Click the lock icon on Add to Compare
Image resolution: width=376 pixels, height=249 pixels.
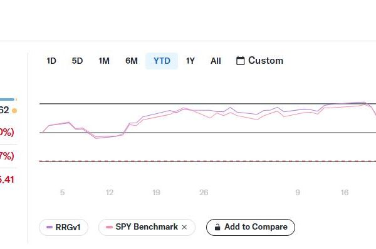[217, 227]
